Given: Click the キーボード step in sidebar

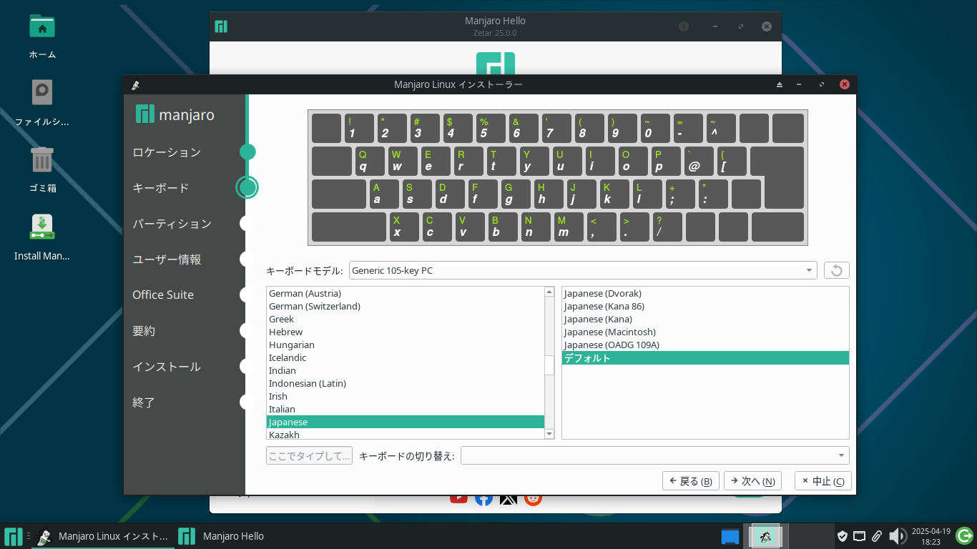Looking at the screenshot, I should tap(161, 188).
